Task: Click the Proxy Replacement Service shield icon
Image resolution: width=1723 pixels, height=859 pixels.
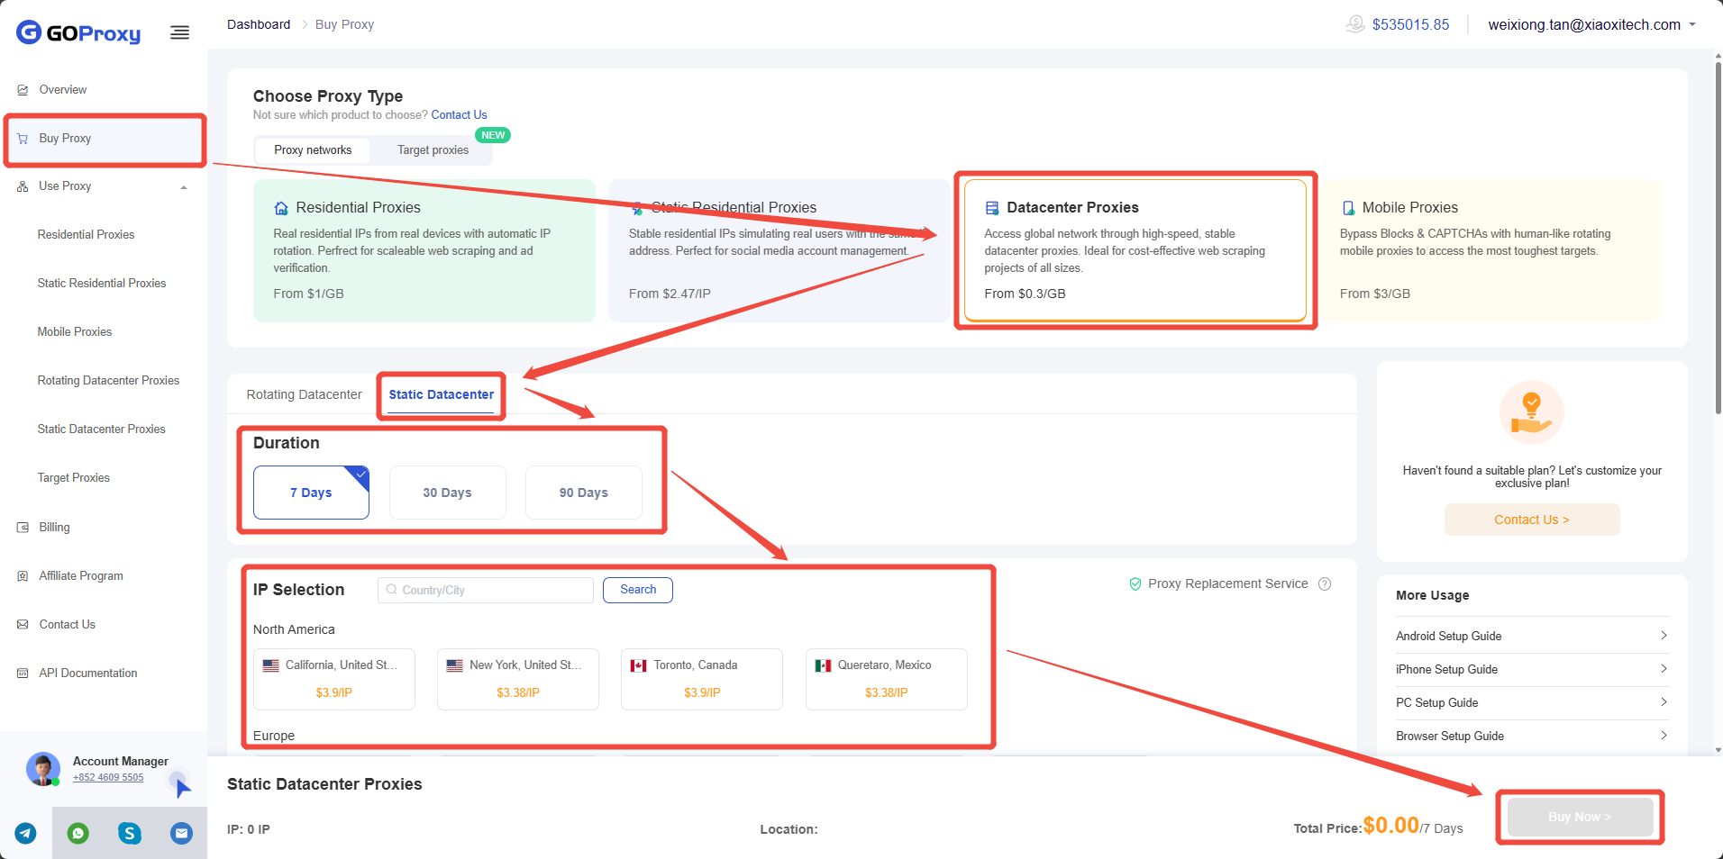Action: [x=1135, y=583]
